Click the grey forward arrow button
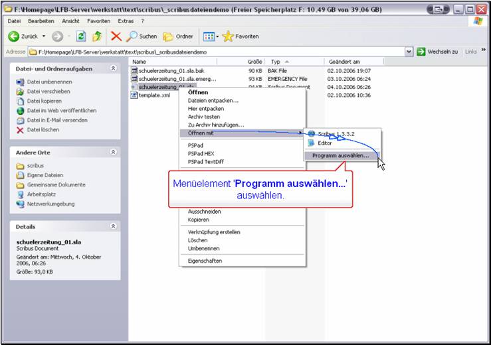Image resolution: width=491 pixels, height=345 pixels. (57, 36)
